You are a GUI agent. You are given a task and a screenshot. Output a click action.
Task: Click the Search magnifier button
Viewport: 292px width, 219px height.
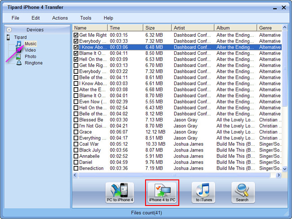(x=243, y=192)
